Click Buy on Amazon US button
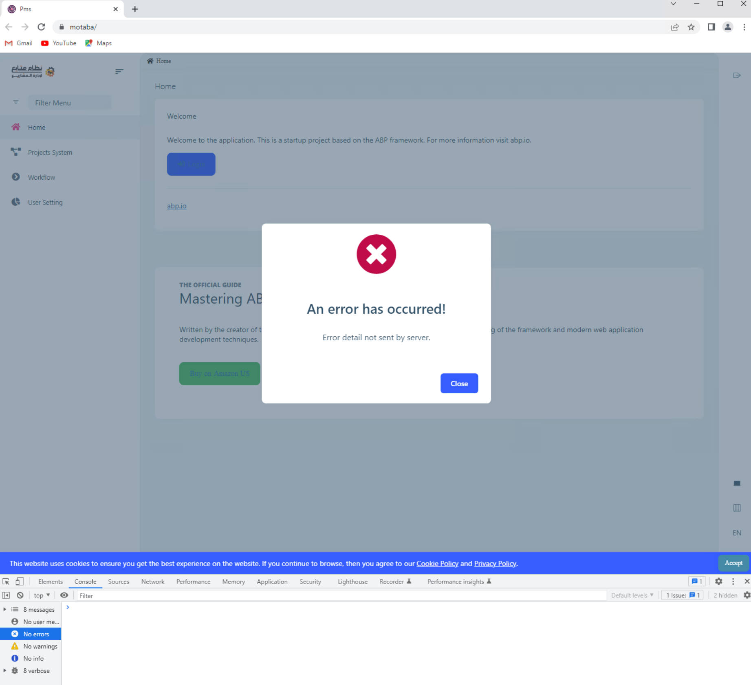The image size is (751, 685). click(x=220, y=374)
